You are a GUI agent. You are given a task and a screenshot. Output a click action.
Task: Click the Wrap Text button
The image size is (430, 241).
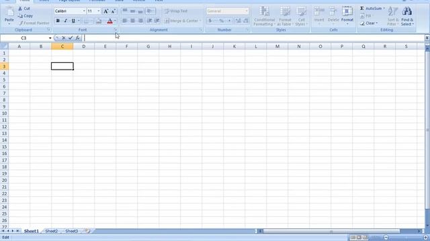click(x=176, y=11)
